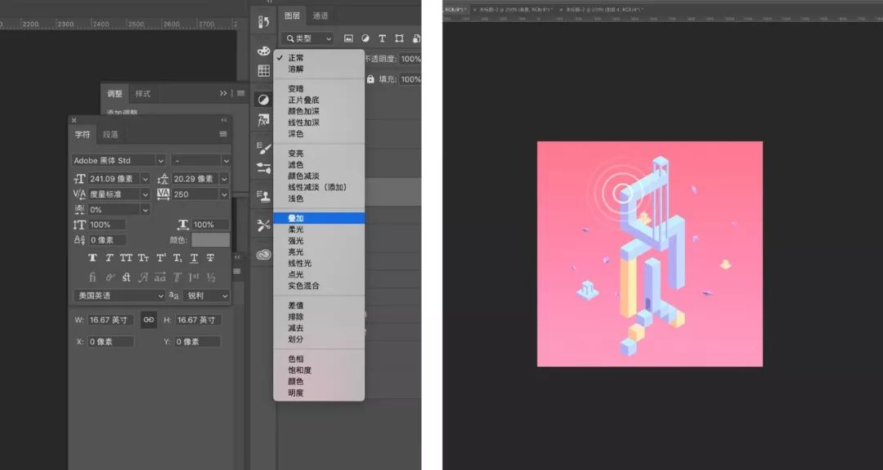Choose 叠加 blend mode from list
This screenshot has height=470, width=883.
tap(296, 218)
